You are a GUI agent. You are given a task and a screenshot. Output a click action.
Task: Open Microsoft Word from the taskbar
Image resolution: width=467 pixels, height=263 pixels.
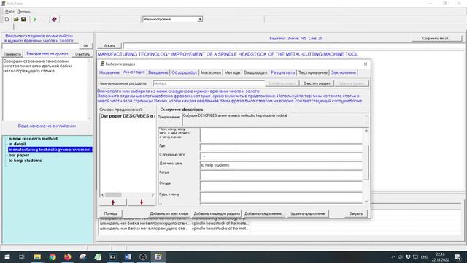pos(128,256)
